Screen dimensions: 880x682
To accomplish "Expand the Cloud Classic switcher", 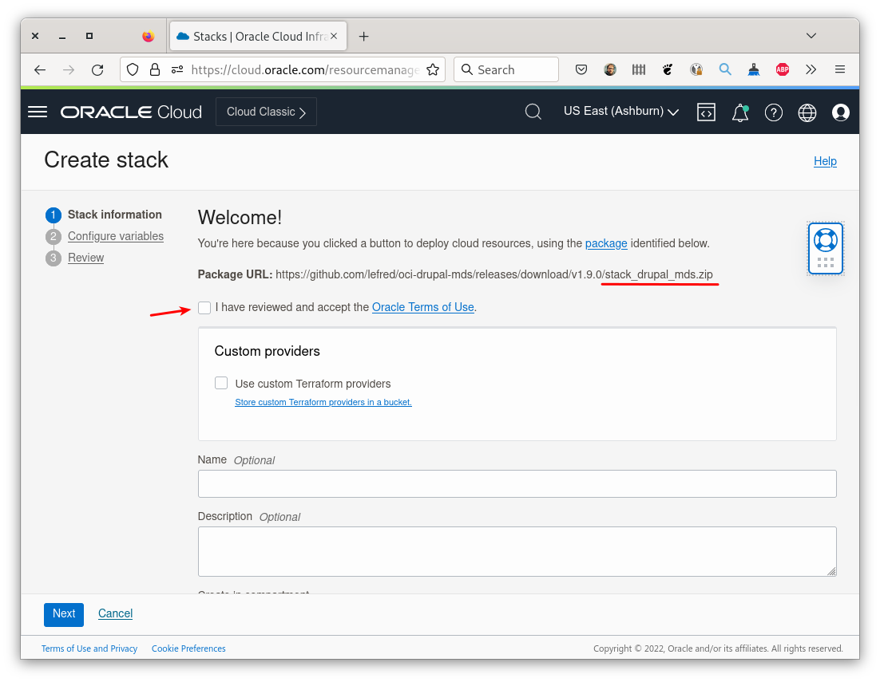I will click(266, 111).
